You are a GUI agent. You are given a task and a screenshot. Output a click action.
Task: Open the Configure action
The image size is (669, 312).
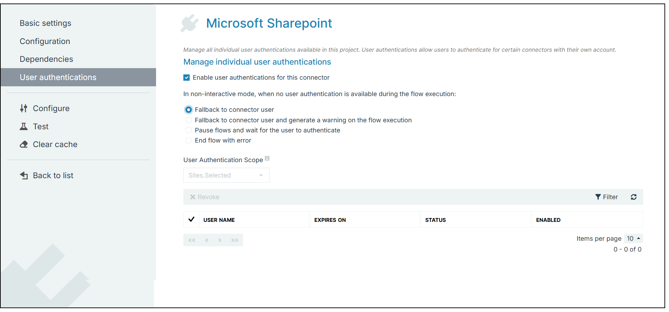[x=51, y=108]
